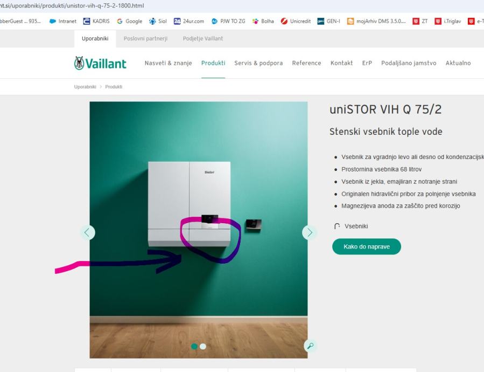Switch to the Poslovni partnerji tab
This screenshot has height=372, width=484.
[x=145, y=39]
